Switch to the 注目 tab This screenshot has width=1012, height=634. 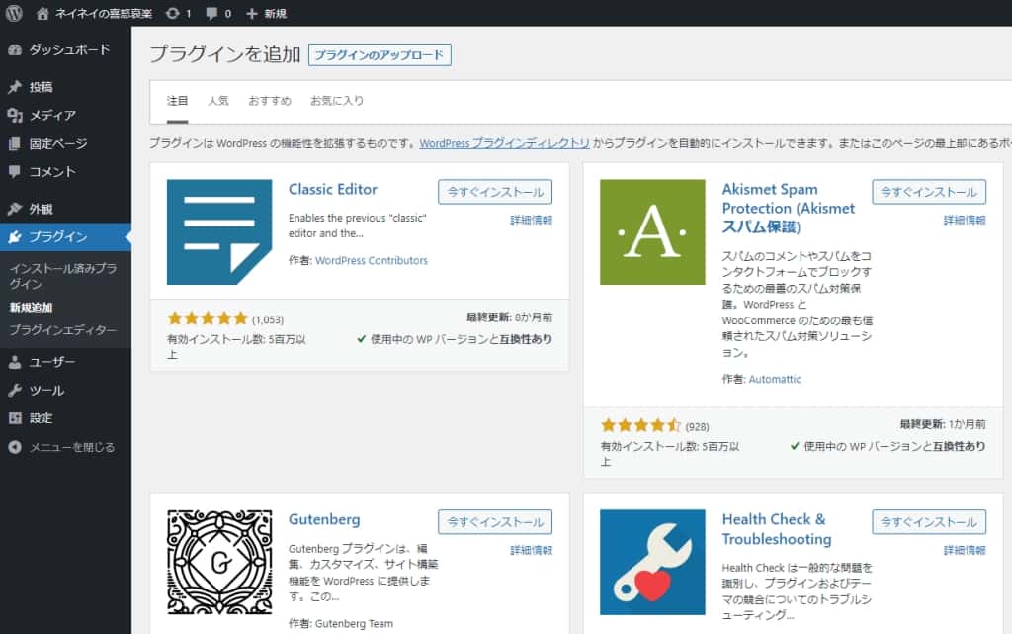click(x=177, y=101)
